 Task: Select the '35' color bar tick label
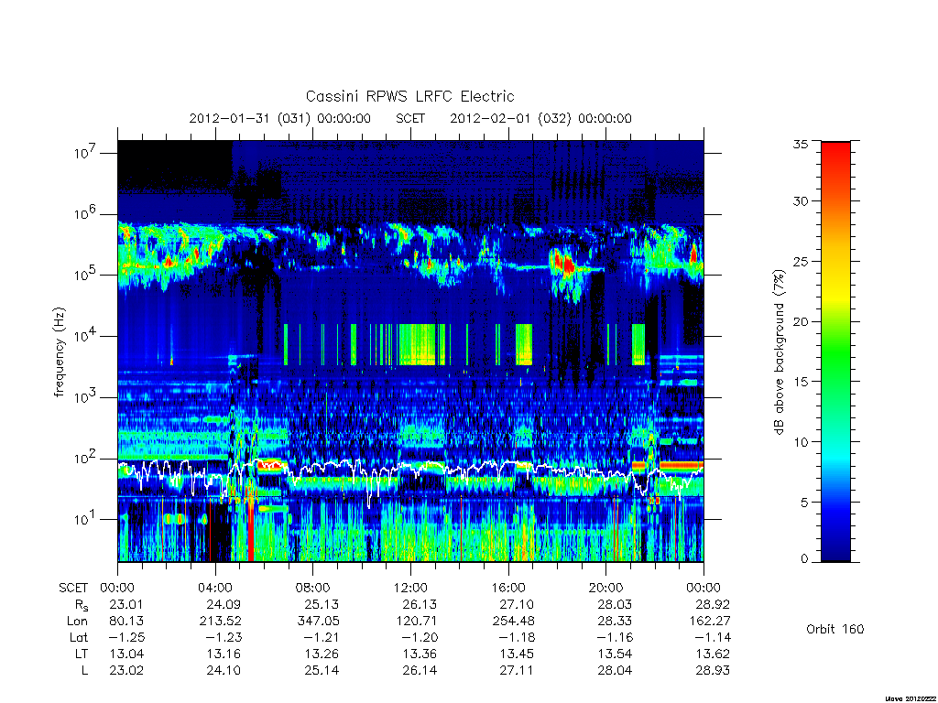[801, 144]
